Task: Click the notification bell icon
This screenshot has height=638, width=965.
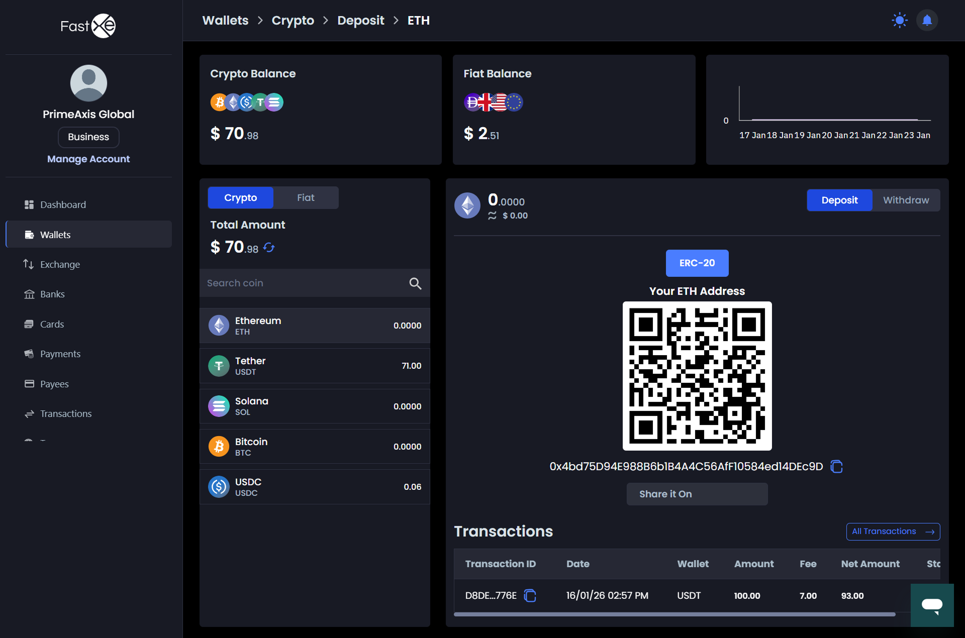Action: click(927, 20)
